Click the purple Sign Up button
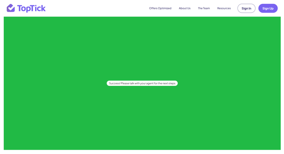The image size is (284, 154). click(268, 8)
